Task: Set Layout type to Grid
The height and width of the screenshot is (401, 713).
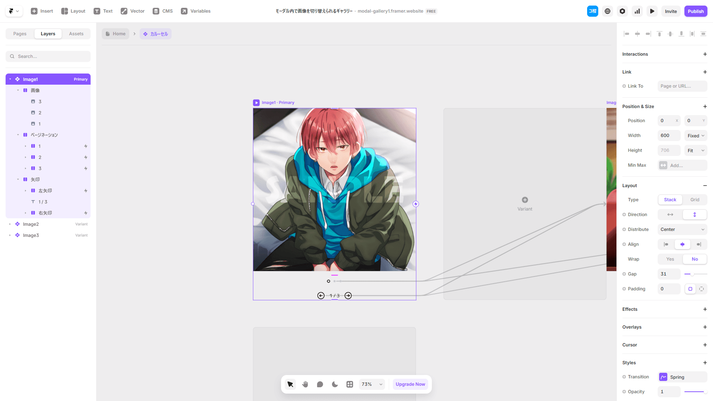Action: (694, 200)
